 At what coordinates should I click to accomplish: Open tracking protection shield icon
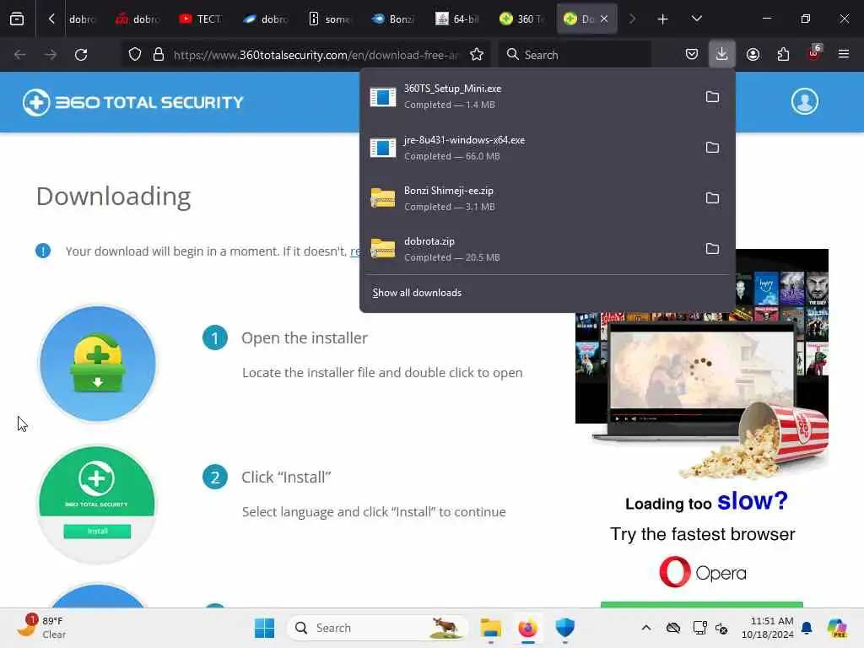[x=135, y=55]
